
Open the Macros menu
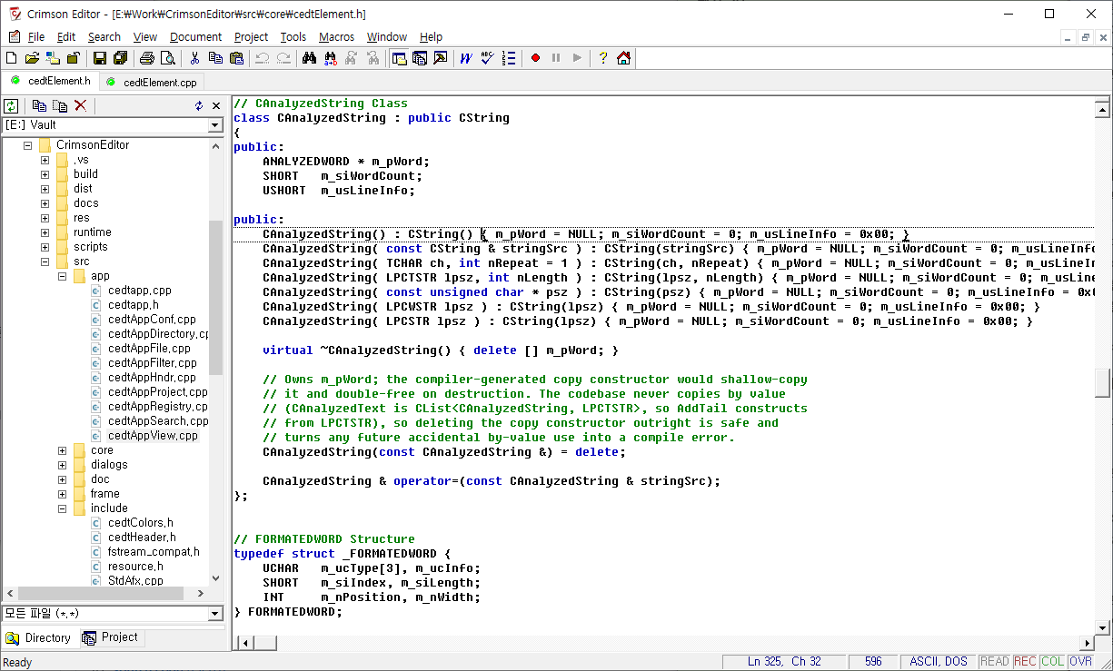336,37
